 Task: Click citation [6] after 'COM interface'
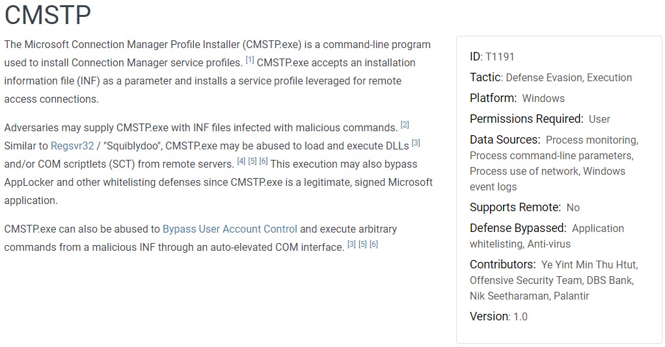[373, 244]
